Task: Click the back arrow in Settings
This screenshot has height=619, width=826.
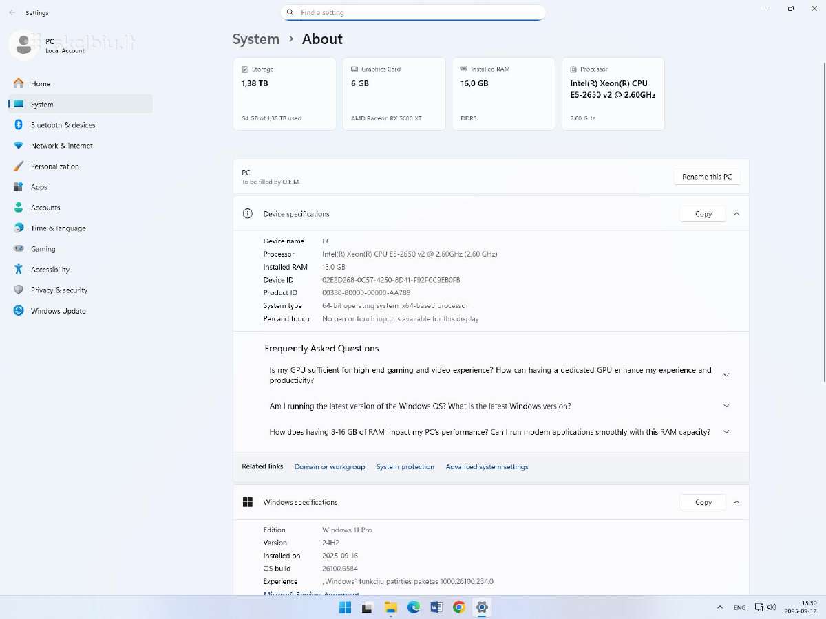Action: click(x=12, y=12)
